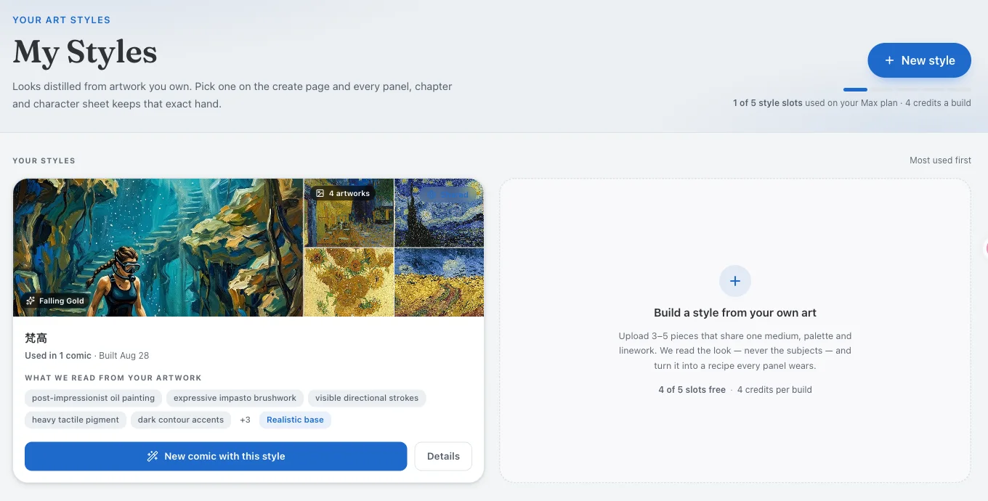988x501 pixels.
Task: Click the Build a style from your own art heading
Action: [735, 313]
